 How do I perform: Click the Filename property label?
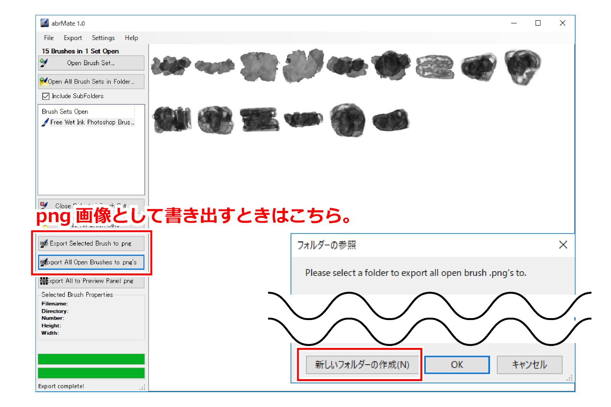pyautogui.click(x=55, y=304)
